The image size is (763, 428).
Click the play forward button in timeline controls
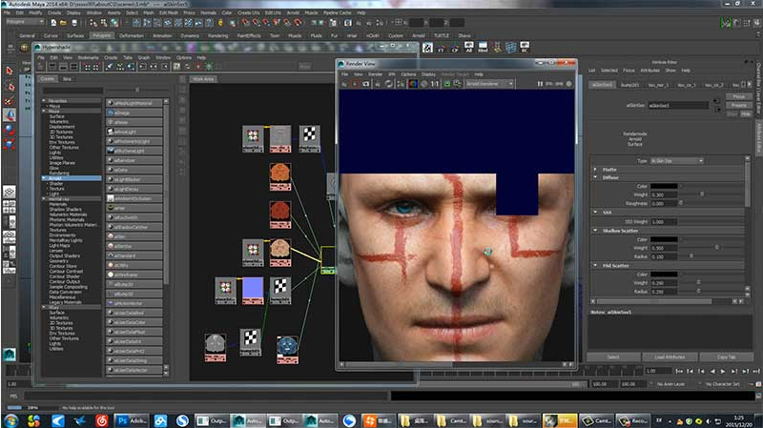(x=723, y=371)
